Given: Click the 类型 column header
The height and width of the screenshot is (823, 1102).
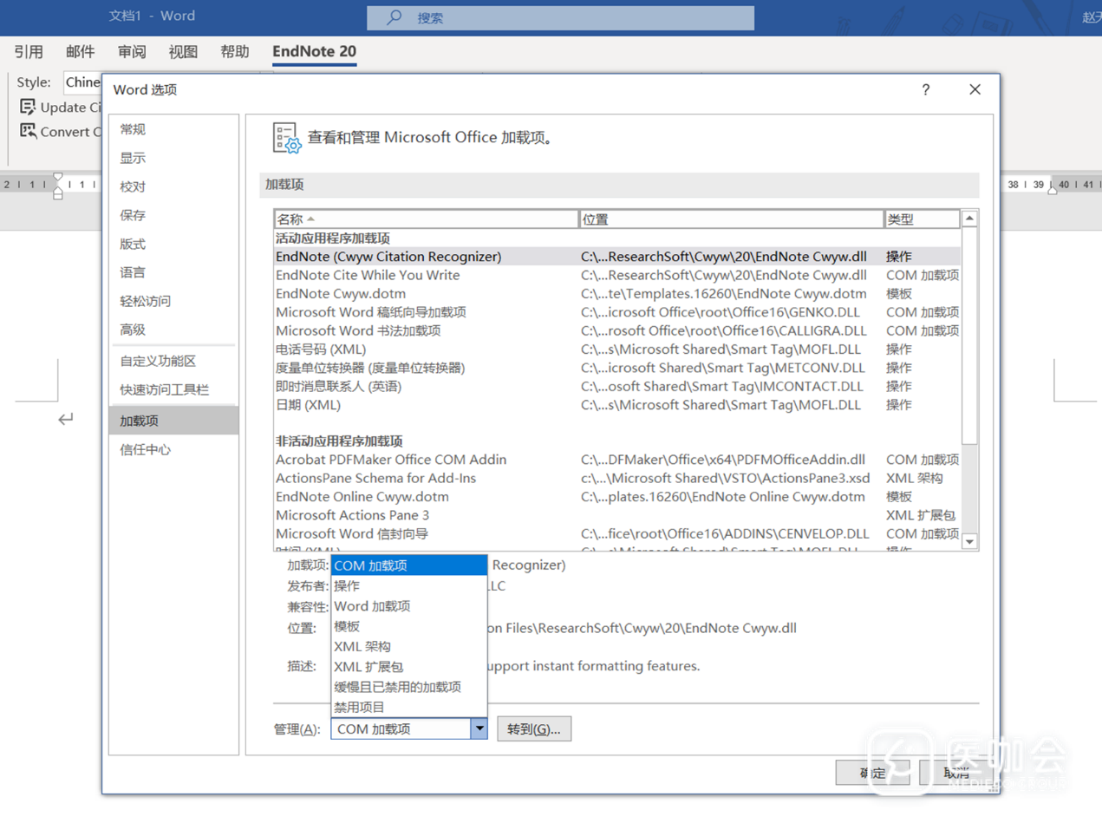Looking at the screenshot, I should [x=921, y=219].
